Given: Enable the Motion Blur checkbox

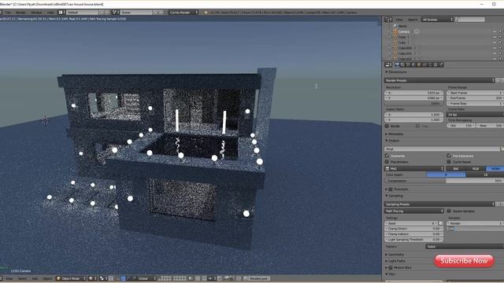Looking at the screenshot, I should click(391, 267).
